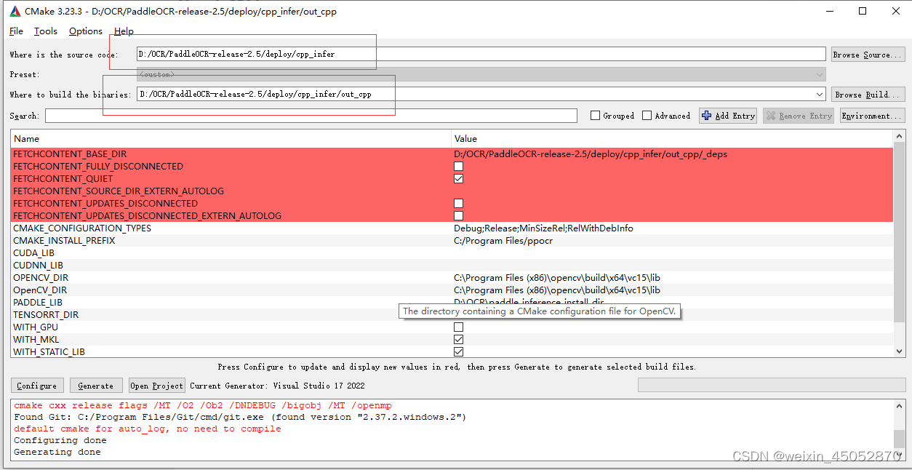Open the Options menu
Image resolution: width=912 pixels, height=470 pixels.
85,31
